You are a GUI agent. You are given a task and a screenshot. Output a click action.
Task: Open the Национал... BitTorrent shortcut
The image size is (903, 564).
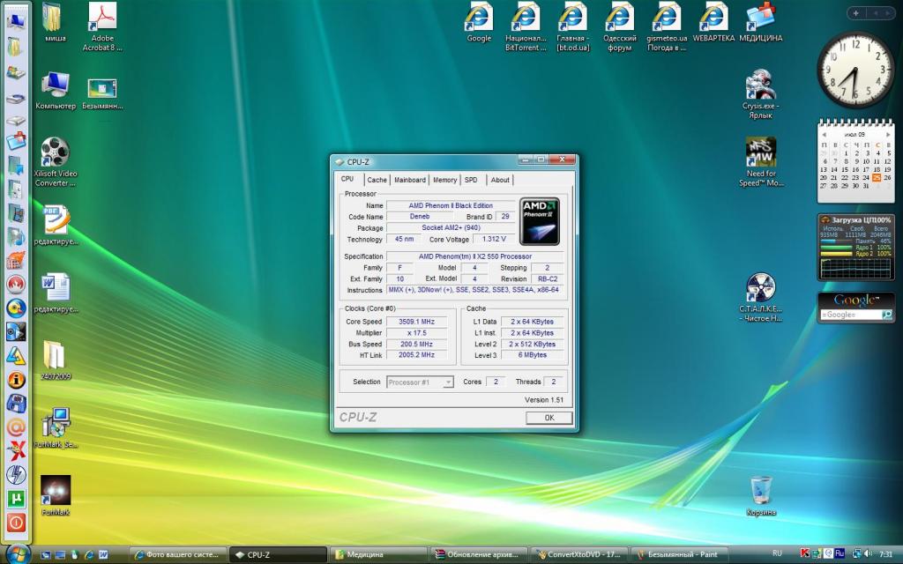click(x=526, y=26)
